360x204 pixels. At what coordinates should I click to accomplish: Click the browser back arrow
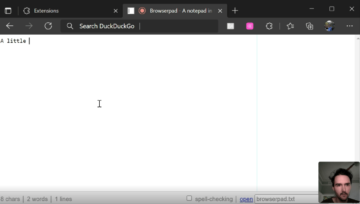pyautogui.click(x=10, y=26)
